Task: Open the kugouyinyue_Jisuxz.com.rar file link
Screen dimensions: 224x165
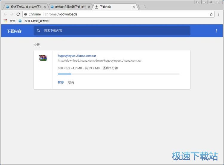Action: 77,56
